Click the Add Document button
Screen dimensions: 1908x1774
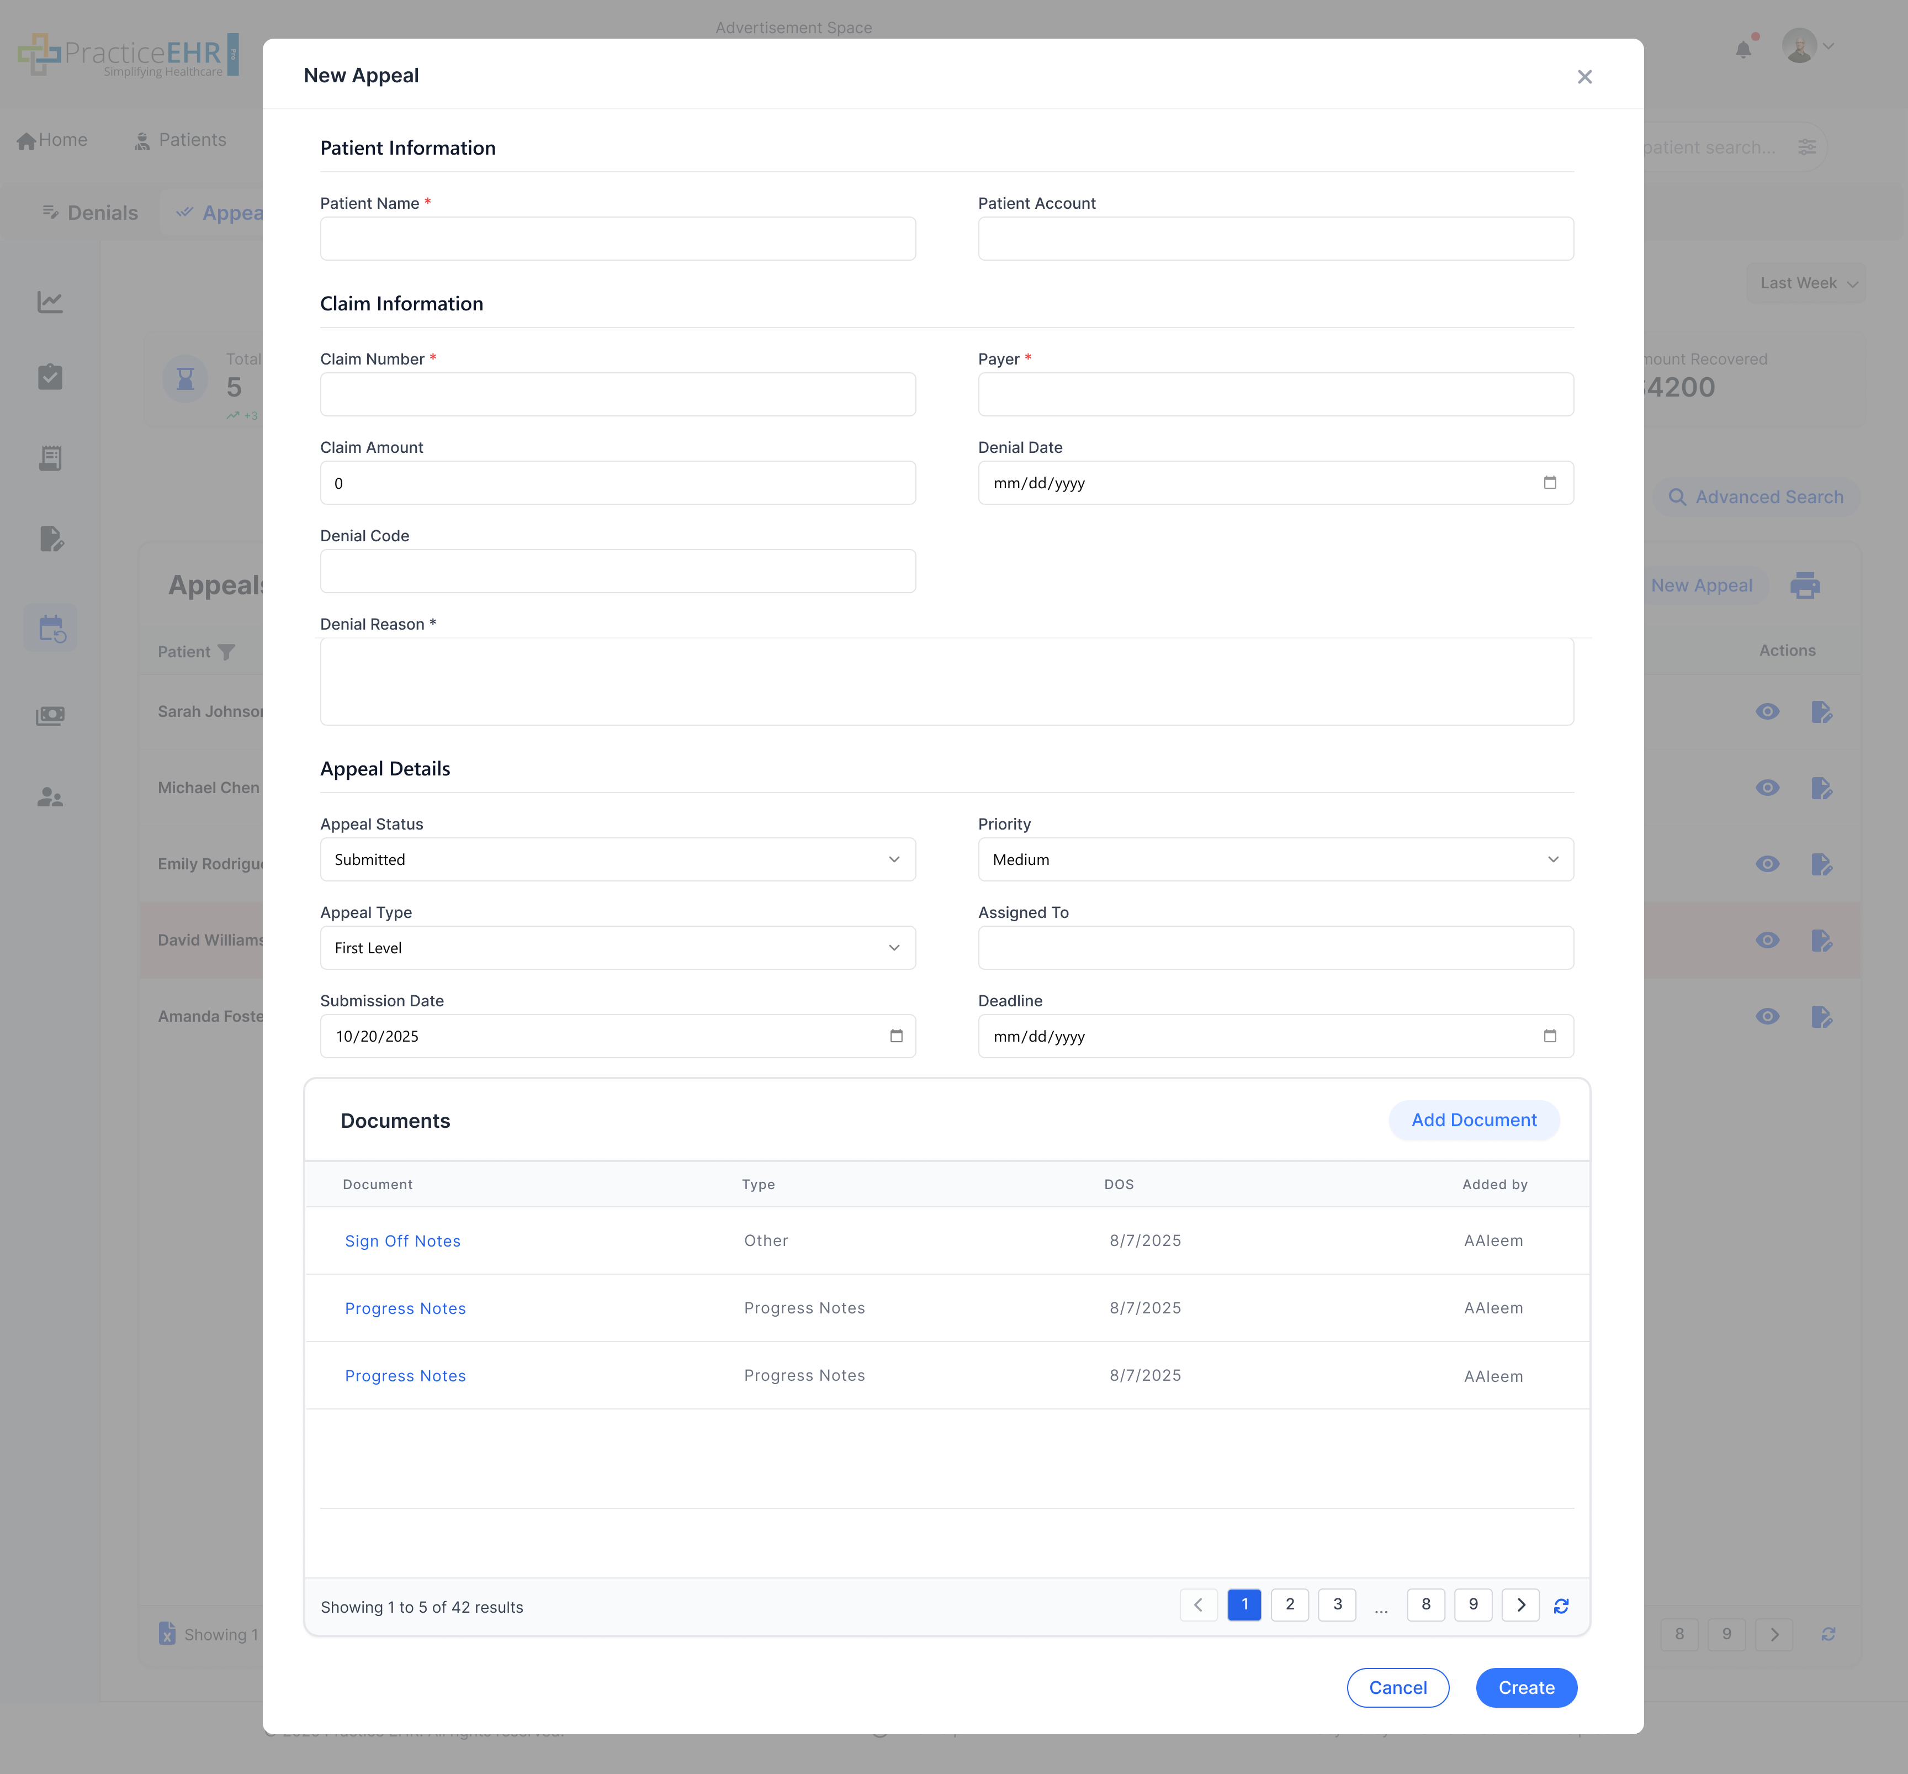(1473, 1120)
